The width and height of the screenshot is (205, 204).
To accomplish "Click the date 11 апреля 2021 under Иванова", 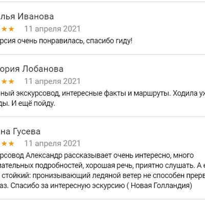I will tap(52, 29).
